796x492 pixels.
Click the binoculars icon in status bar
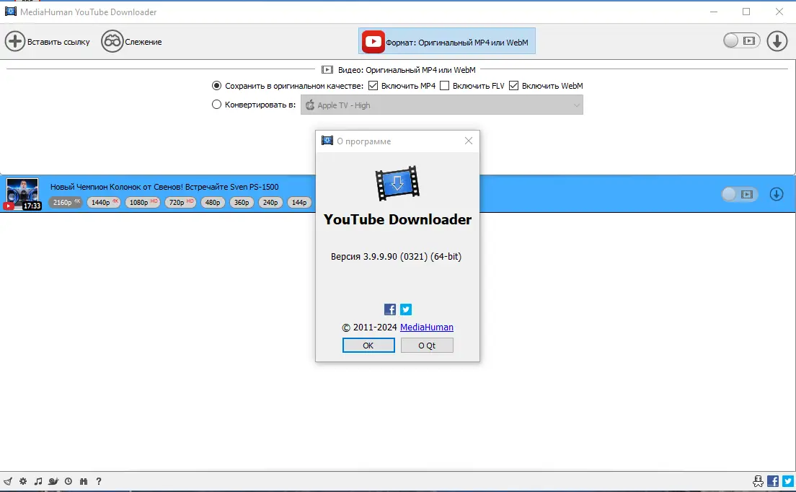coord(83,481)
